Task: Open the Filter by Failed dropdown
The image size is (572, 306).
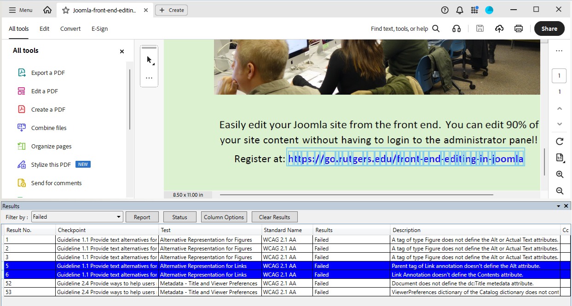Action: tap(77, 217)
